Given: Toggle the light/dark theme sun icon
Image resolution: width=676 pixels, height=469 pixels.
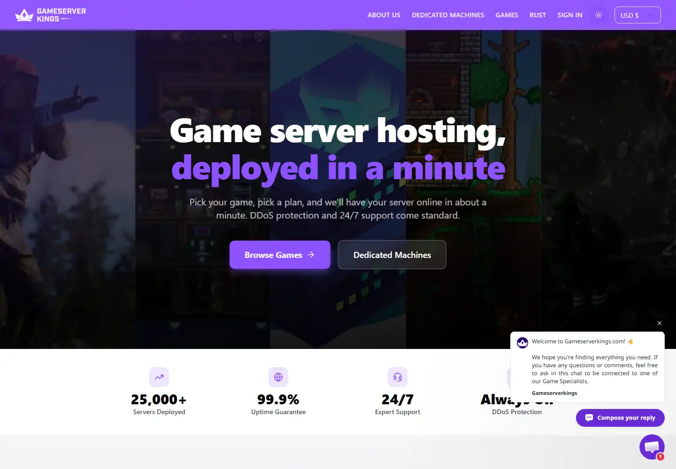Looking at the screenshot, I should [599, 15].
